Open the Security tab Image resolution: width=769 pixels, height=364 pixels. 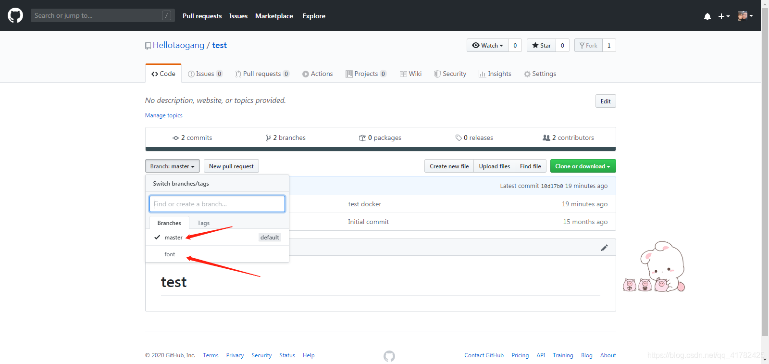coord(450,74)
